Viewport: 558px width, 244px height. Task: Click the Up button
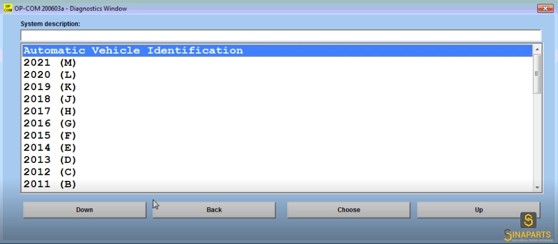(479, 210)
